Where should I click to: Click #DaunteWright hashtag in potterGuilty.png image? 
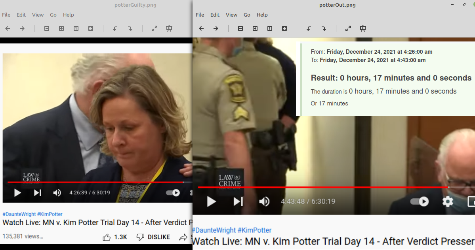click(x=19, y=214)
